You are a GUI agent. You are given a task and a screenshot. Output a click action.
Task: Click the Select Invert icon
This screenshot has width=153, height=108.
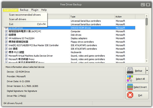[x=130, y=87]
